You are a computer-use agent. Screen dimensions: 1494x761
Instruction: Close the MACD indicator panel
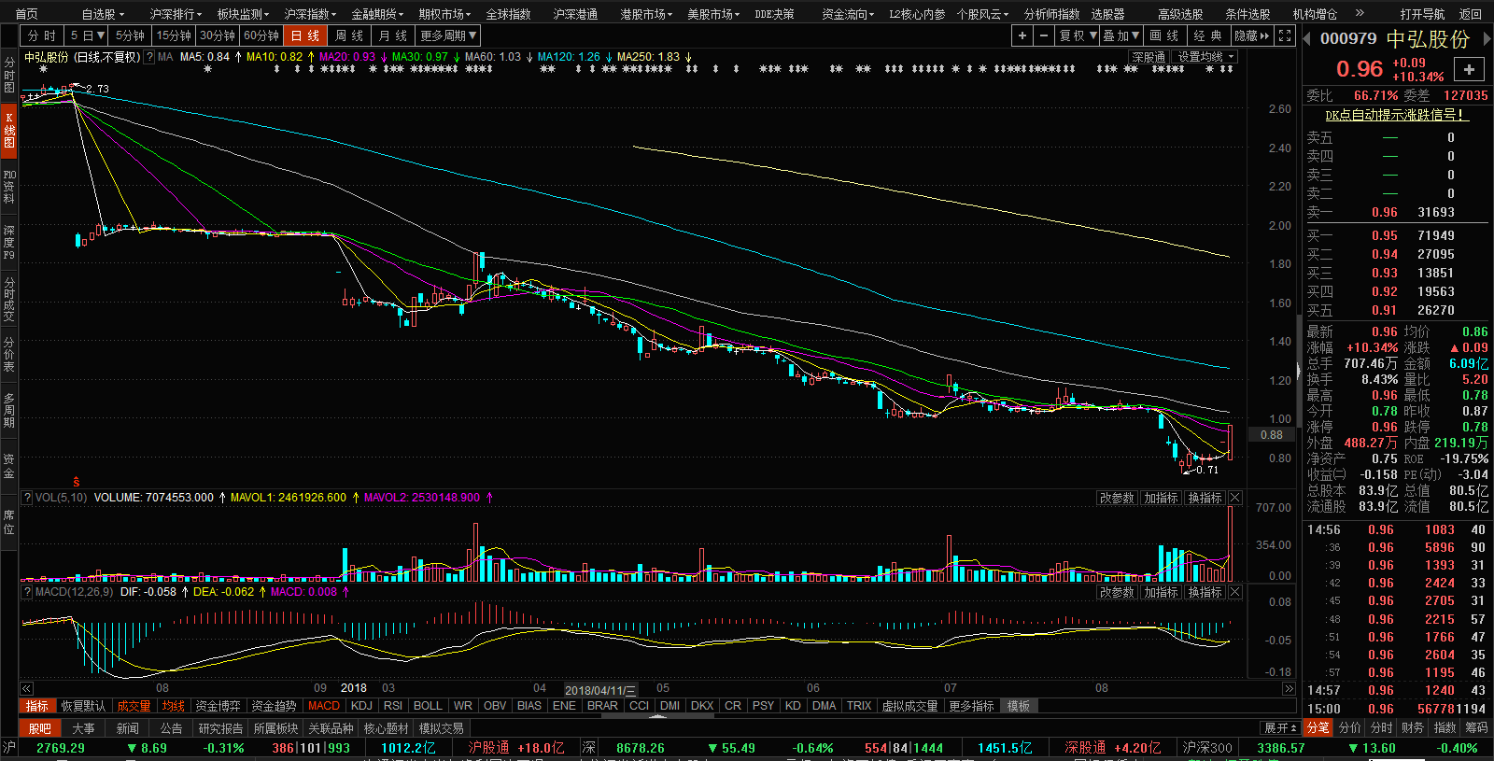coord(1234,592)
